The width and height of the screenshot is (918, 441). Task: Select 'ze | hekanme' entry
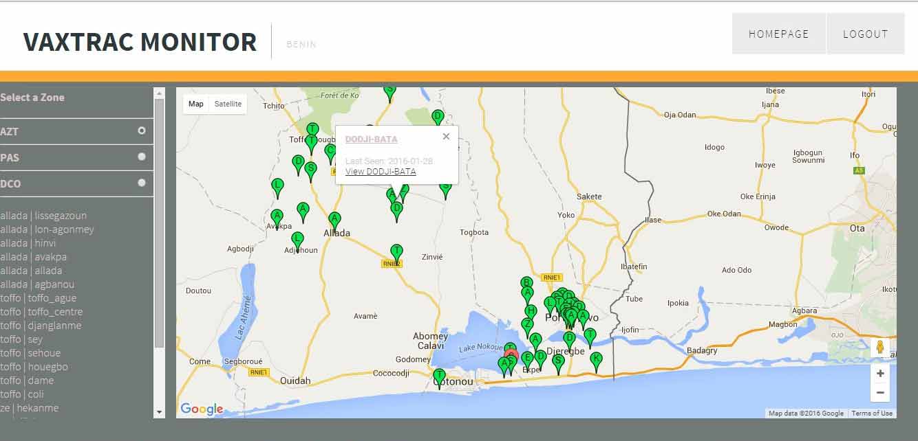pos(30,408)
